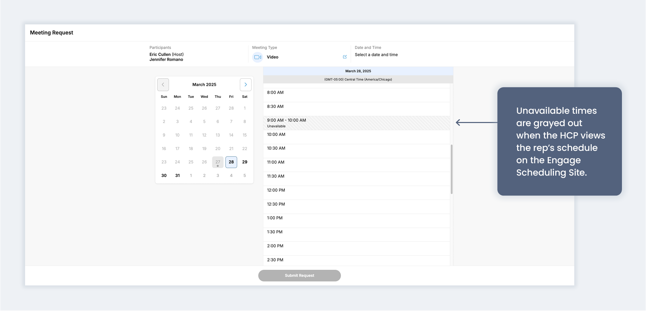
Task: Select the 2:30 PM time slot
Action: (356, 260)
